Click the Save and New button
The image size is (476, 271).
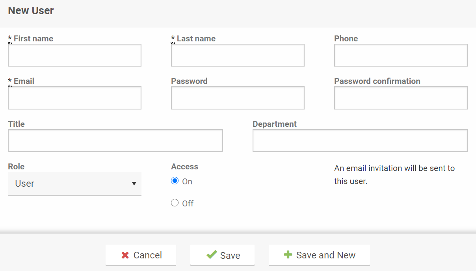coord(319,255)
